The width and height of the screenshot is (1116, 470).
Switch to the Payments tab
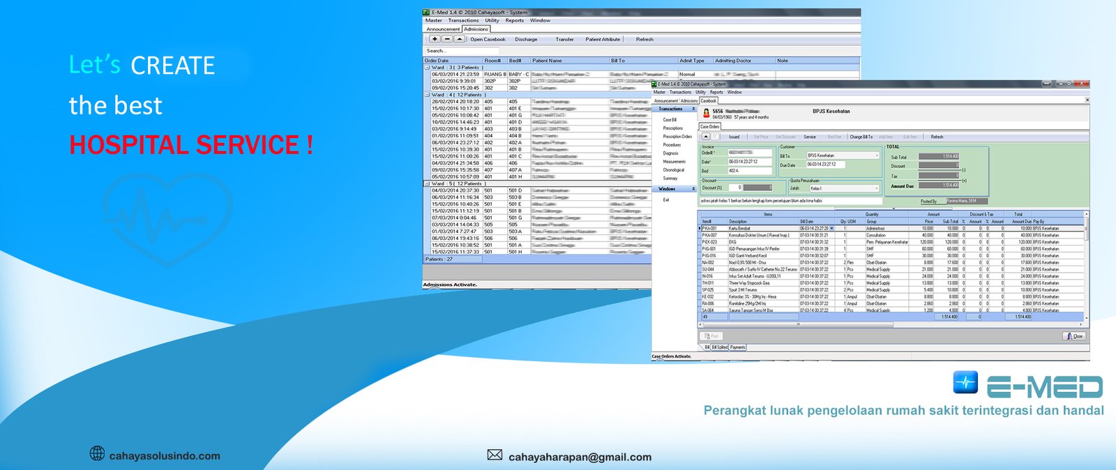tap(737, 347)
